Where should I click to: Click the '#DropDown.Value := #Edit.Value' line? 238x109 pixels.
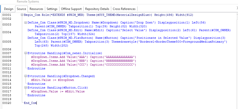58,91
